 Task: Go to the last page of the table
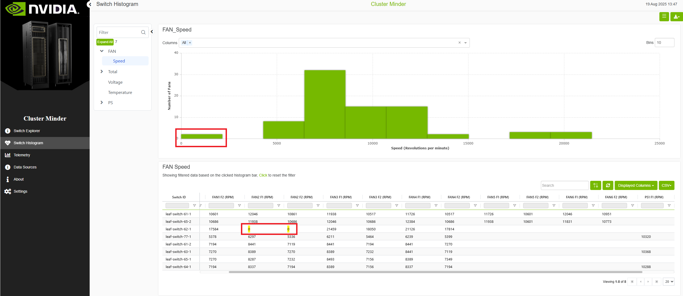[657, 282]
